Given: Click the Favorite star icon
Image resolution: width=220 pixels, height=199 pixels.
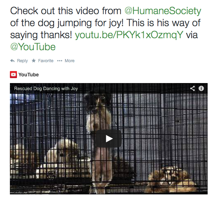Looking at the screenshot, I should point(34,60).
